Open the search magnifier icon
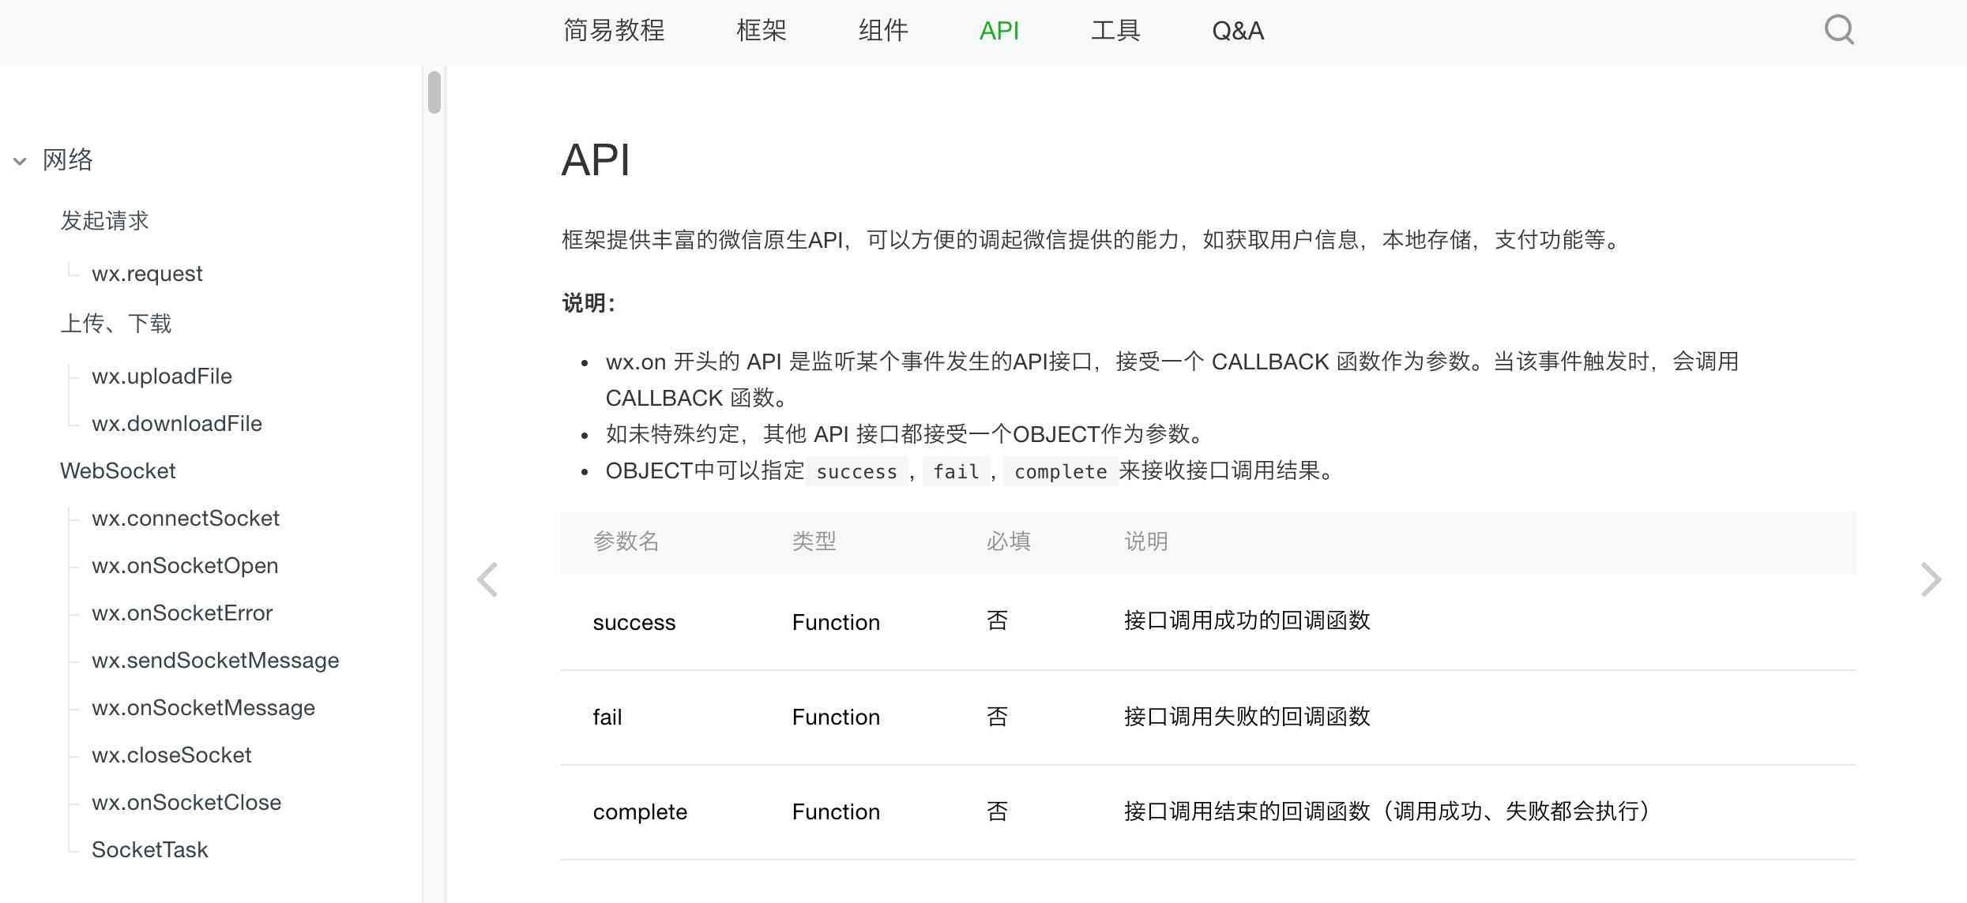This screenshot has width=1967, height=903. coord(1839,30)
